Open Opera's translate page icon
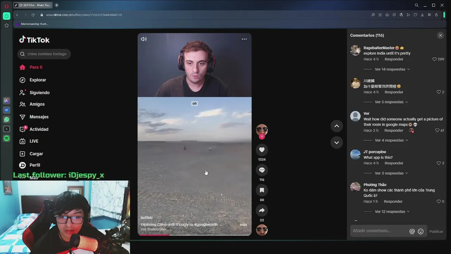451x254 pixels. tap(401, 15)
